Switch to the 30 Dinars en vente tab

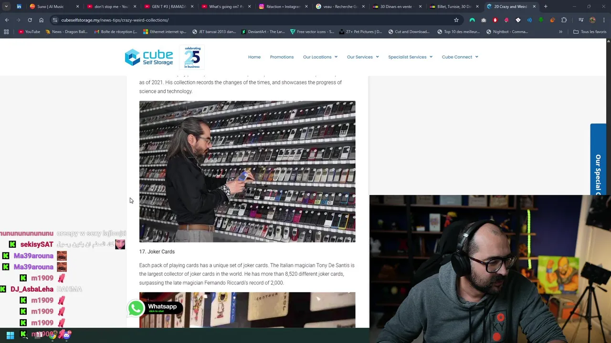coord(396,7)
